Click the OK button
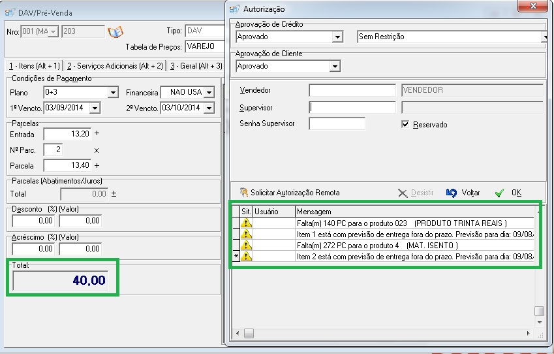 [508, 193]
